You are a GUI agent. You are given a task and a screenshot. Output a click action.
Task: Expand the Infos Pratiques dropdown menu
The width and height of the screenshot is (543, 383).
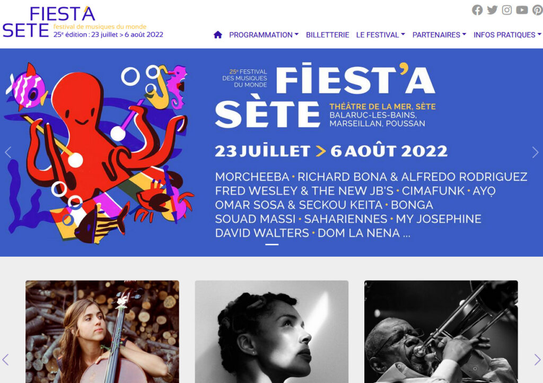tap(507, 35)
